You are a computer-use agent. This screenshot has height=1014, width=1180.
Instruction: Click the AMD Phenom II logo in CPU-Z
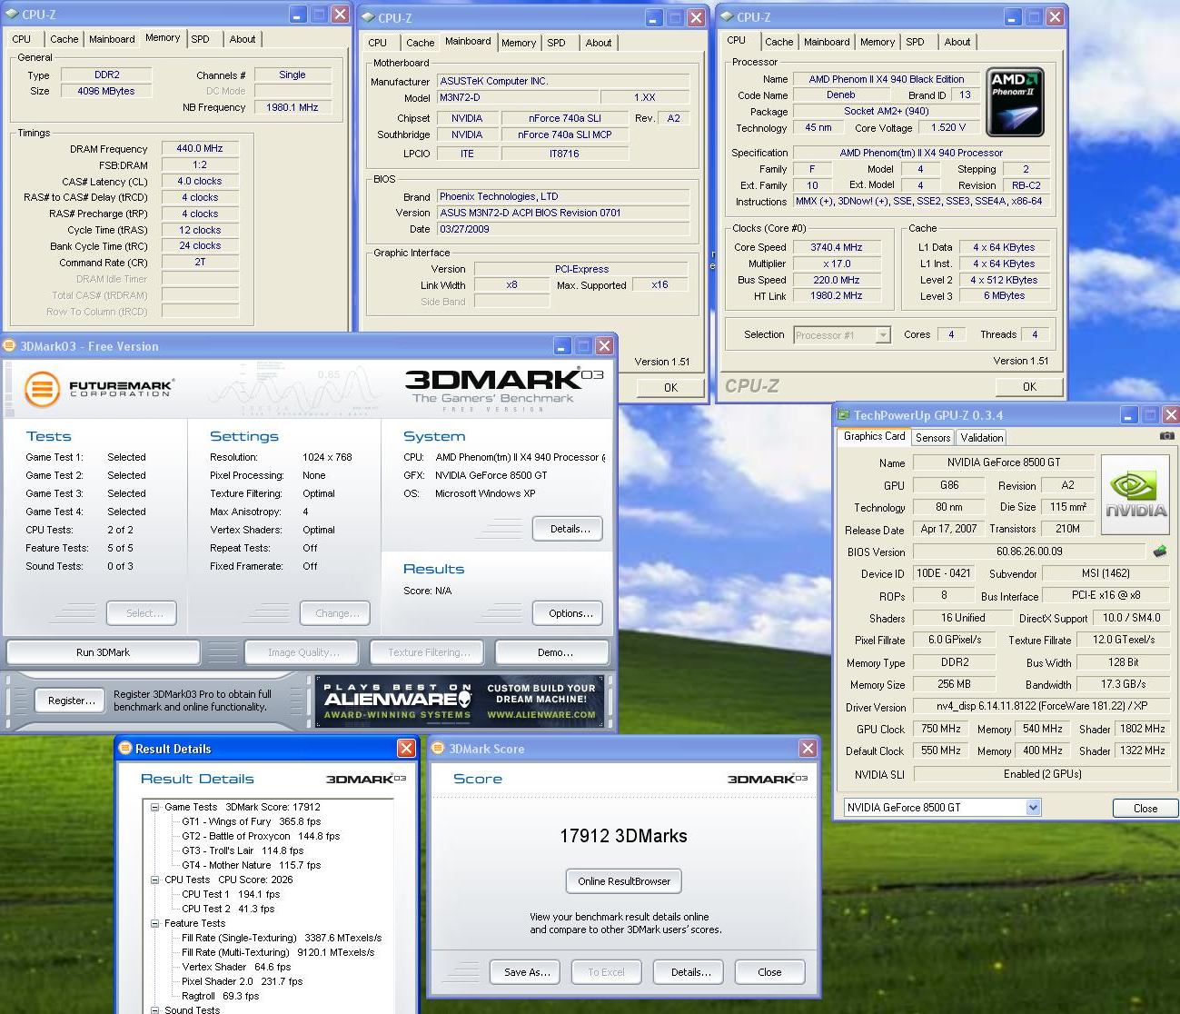point(1016,103)
